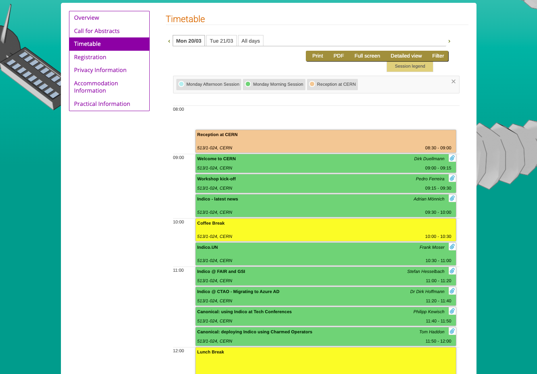Select Timetable in the sidebar menu
The width and height of the screenshot is (537, 374).
109,44
